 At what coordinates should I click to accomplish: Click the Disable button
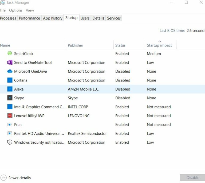[x=193, y=177]
